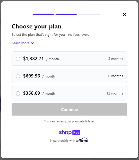Click the second progress step bar

(66, 14)
